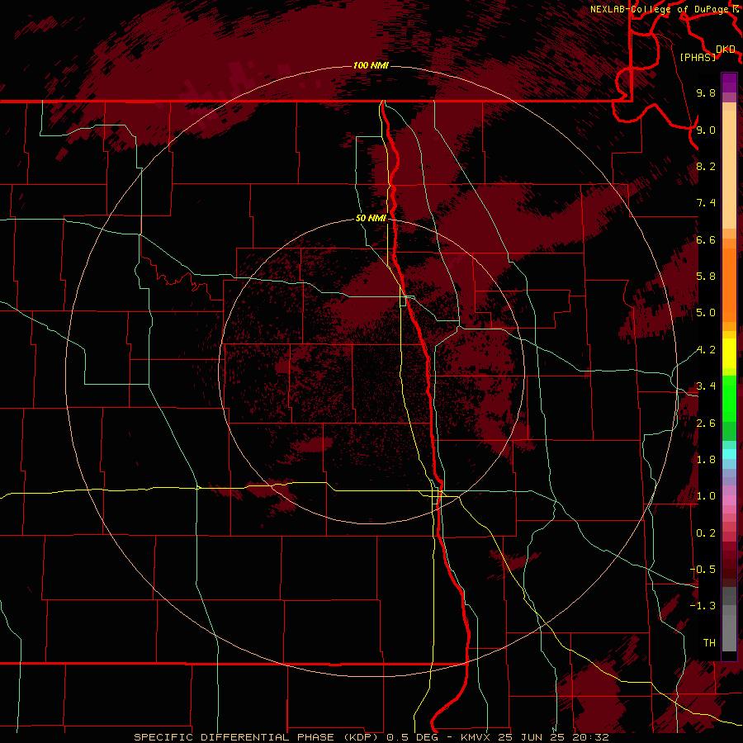Click the -0.5 legend value
The height and width of the screenshot is (743, 743).
click(703, 570)
